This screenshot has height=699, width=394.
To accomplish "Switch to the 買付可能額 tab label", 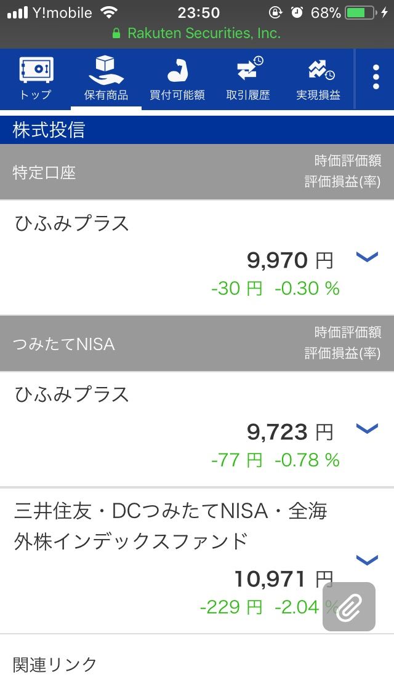I will click(177, 95).
